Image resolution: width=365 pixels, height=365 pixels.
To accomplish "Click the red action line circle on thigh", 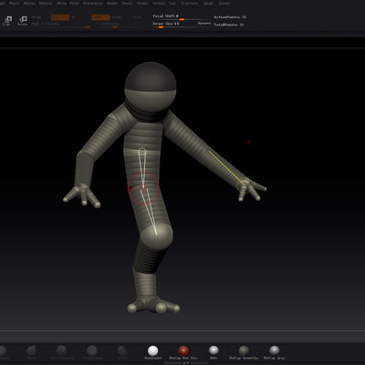I will click(x=143, y=188).
